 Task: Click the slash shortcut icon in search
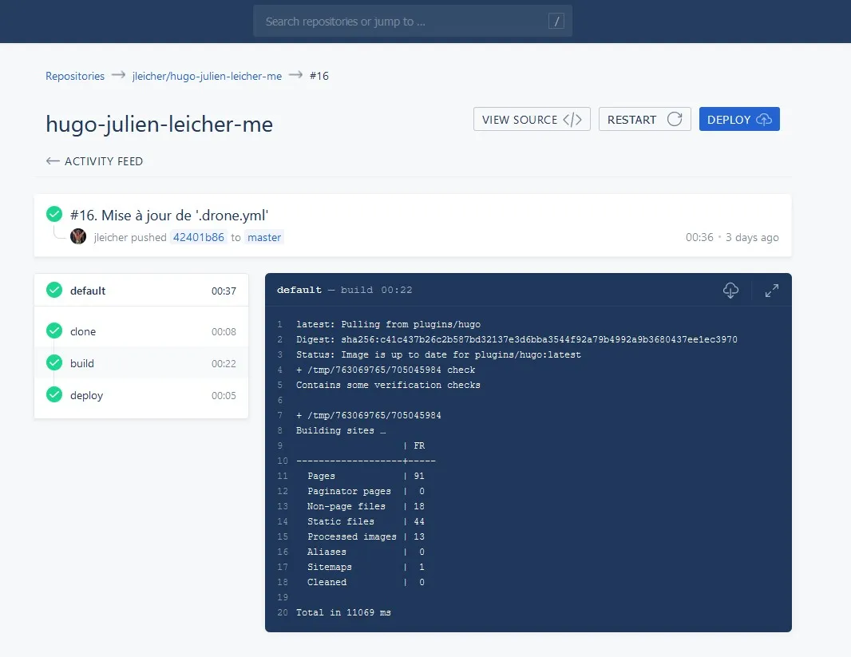[x=556, y=22]
